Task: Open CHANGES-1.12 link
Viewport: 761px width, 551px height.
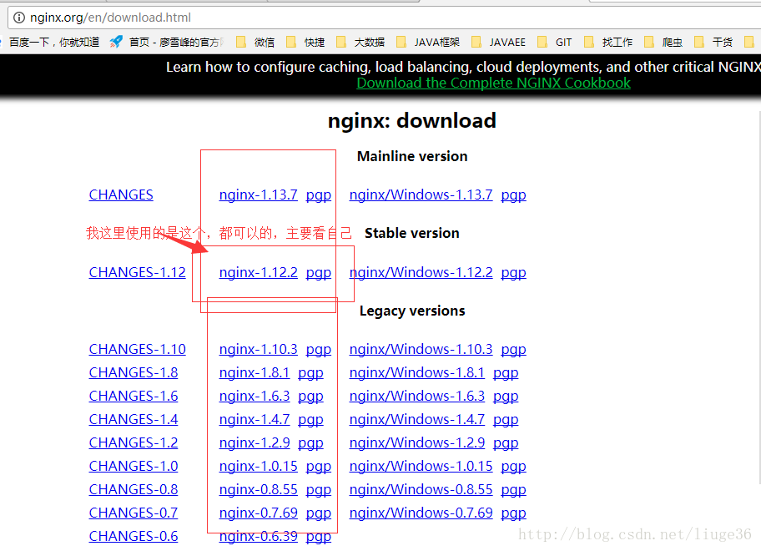Action: click(138, 272)
